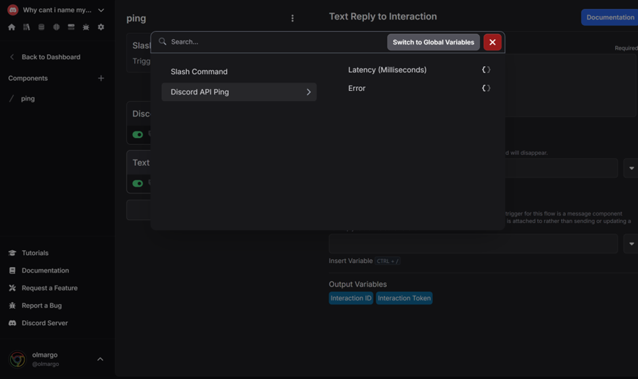The height and width of the screenshot is (379, 638).
Task: Open Request a Feature link
Action: coord(50,287)
